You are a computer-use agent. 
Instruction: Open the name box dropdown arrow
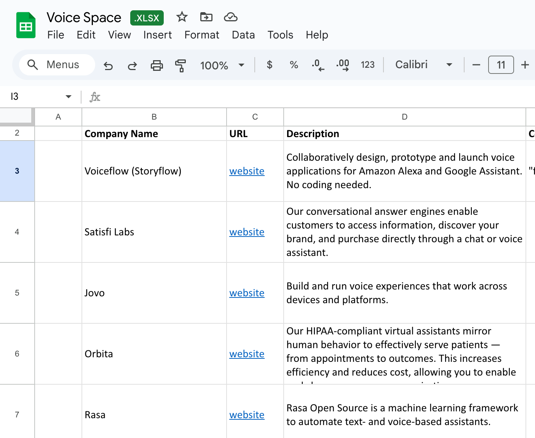(x=69, y=96)
